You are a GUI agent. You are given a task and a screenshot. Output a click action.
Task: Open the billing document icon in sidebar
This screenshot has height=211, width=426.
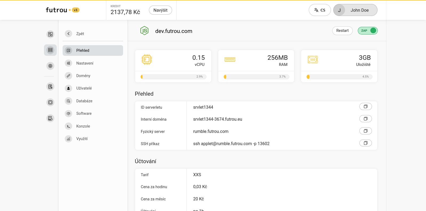click(50, 87)
